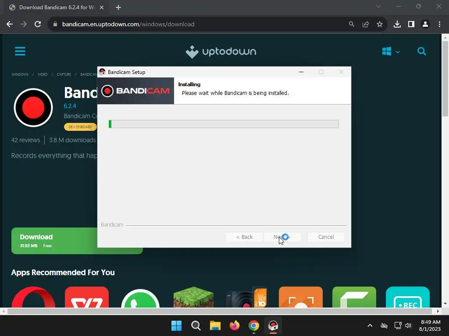
Task: Show hidden tray icons chevron
Action: (370, 325)
